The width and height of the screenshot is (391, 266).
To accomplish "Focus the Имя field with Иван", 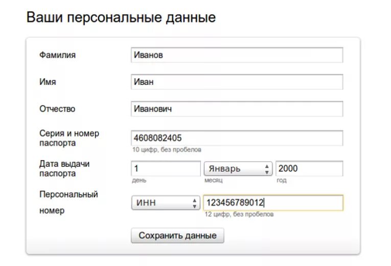I will pyautogui.click(x=237, y=82).
